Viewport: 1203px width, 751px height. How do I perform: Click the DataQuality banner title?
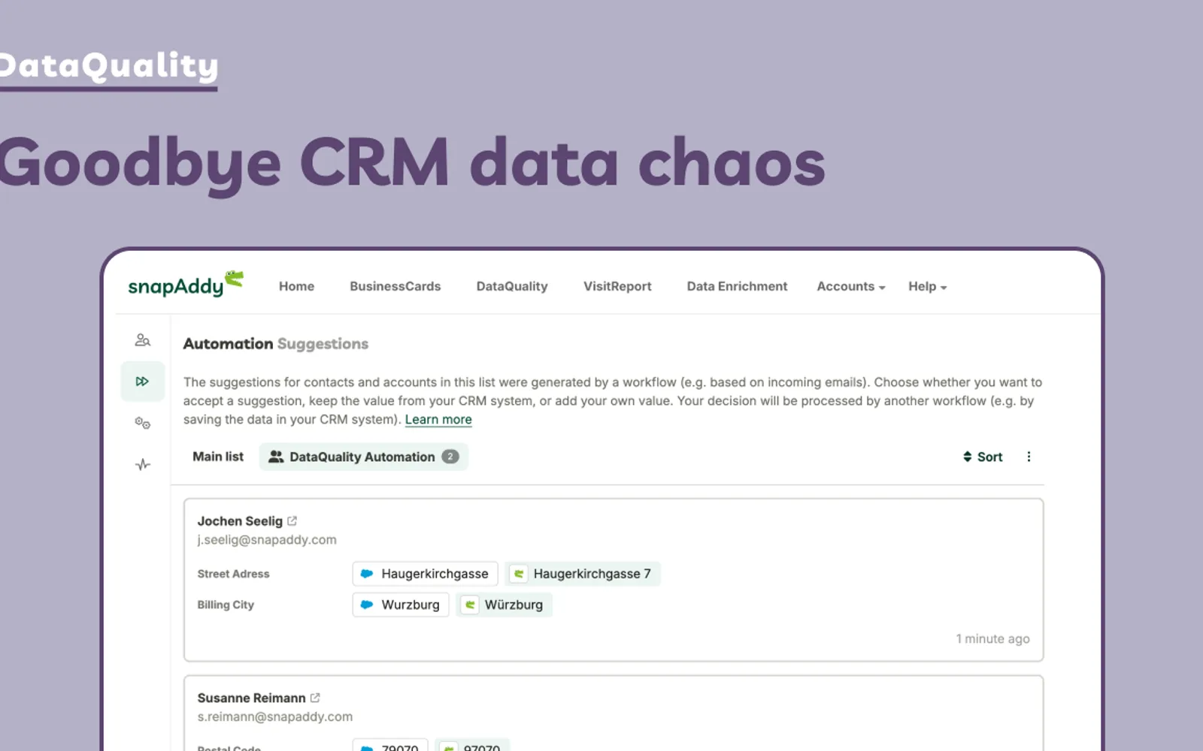(109, 66)
